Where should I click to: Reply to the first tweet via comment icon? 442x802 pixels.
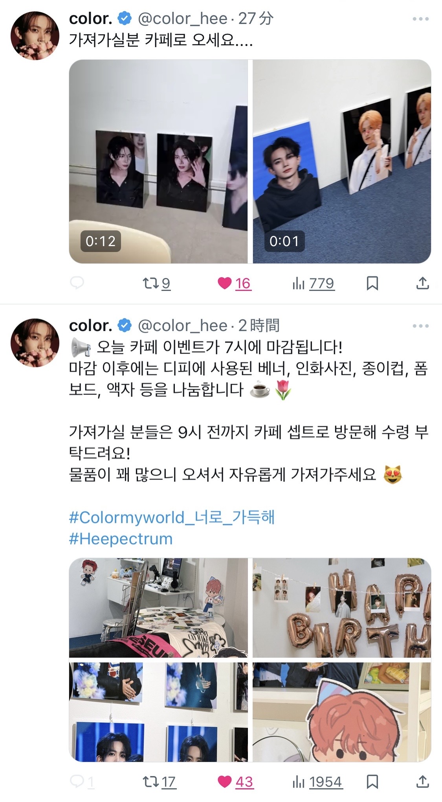[x=77, y=283]
